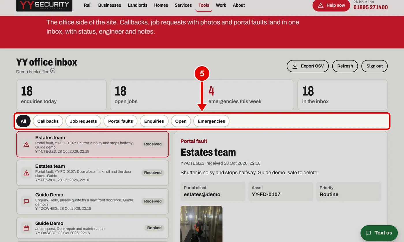Click the Help now button

tap(331, 5)
